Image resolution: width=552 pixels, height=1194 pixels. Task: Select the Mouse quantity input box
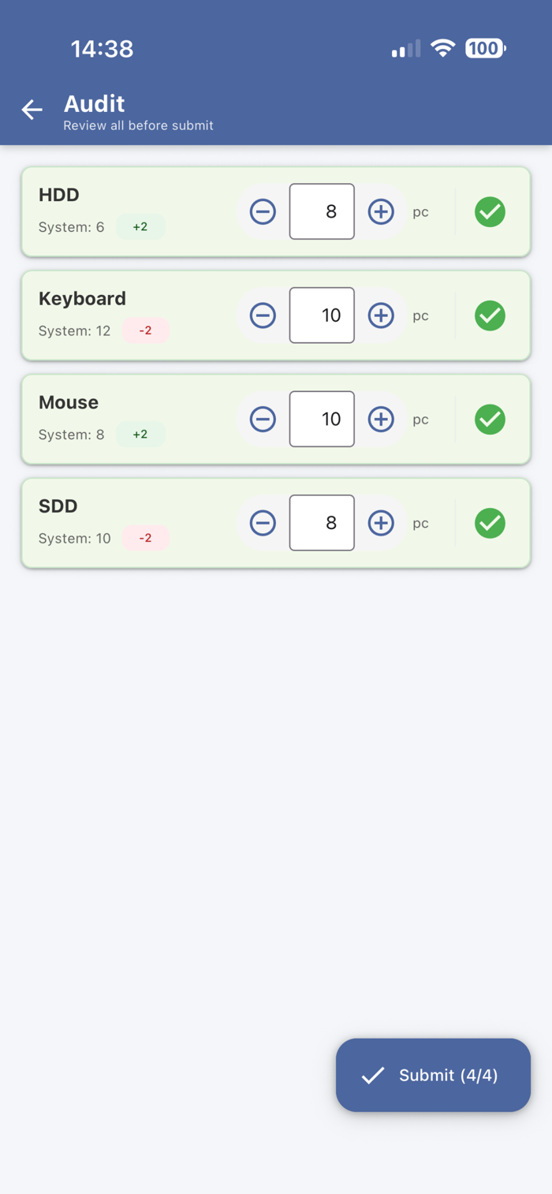pyautogui.click(x=322, y=419)
